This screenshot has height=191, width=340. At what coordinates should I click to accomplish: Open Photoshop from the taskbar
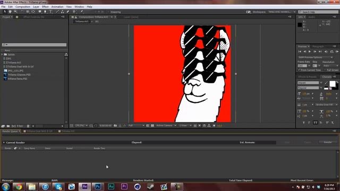(x=98, y=186)
